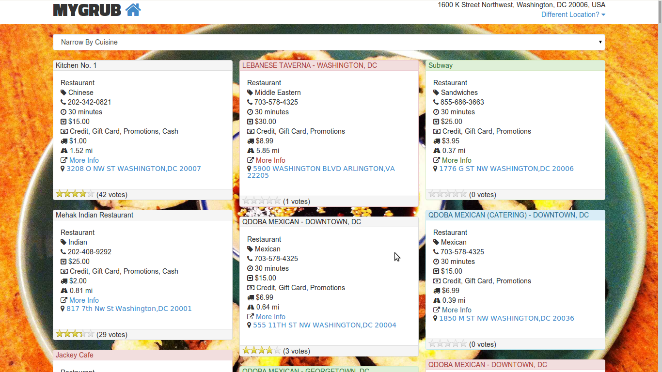The width and height of the screenshot is (662, 372).
Task: Open More Info for Qdoba Mexican Catering
Action: point(457,310)
